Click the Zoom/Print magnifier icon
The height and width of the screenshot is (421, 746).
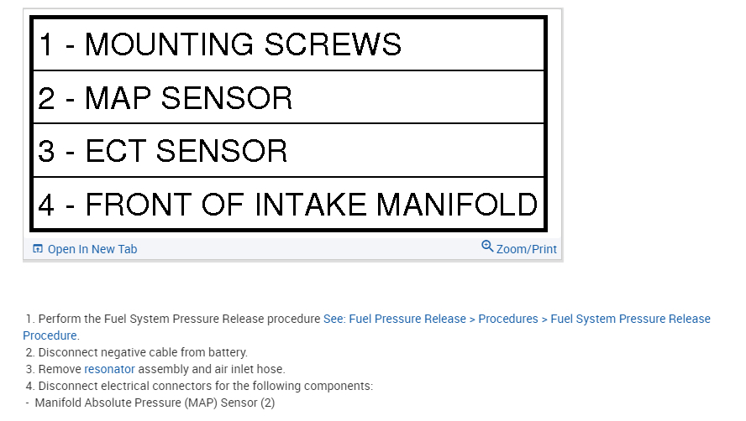[487, 247]
